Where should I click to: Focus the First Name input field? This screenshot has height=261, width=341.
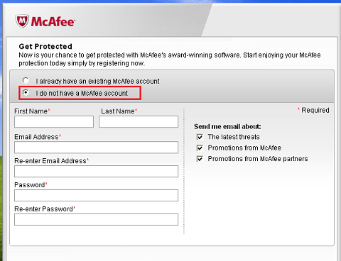[54, 121]
